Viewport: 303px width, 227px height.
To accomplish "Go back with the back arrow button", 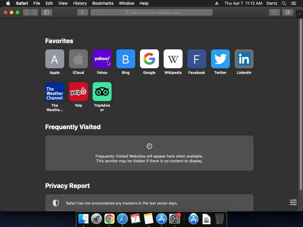I will pos(27,12).
